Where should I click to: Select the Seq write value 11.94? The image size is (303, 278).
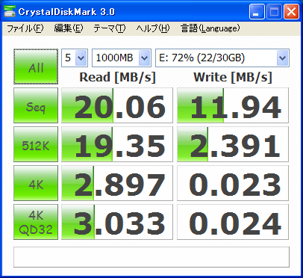click(233, 105)
